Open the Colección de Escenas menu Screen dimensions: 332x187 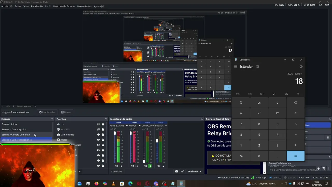pos(64,6)
